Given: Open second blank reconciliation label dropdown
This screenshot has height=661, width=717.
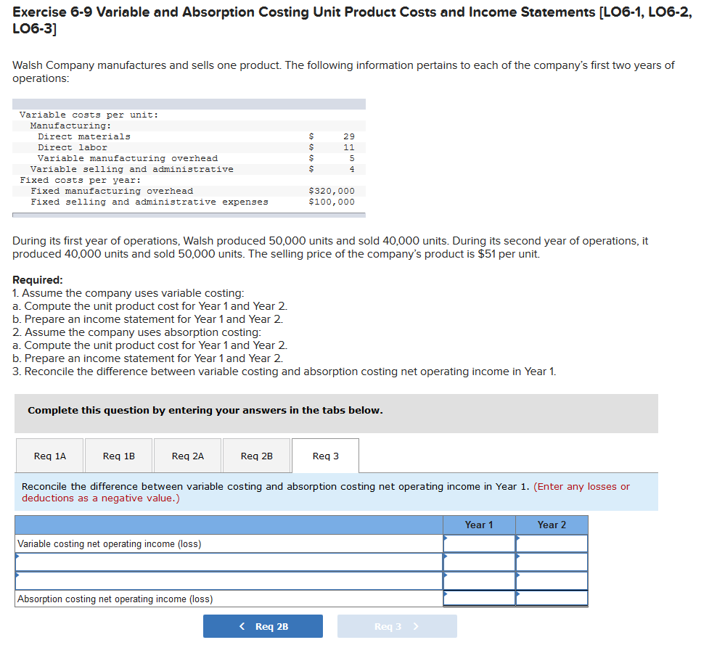Looking at the screenshot, I should (x=229, y=580).
